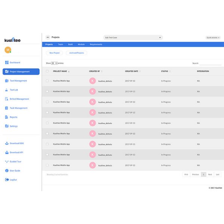Check the second project row checkbox
This screenshot has height=224, width=224.
[47, 91]
